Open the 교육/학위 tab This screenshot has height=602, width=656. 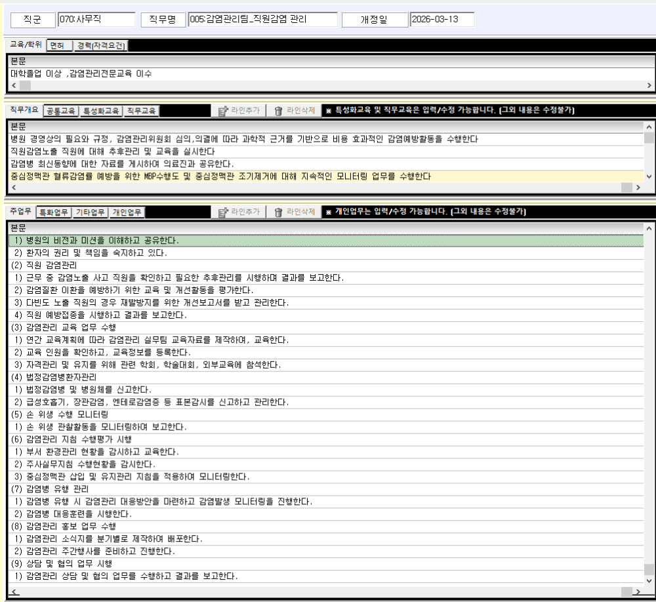(26, 45)
